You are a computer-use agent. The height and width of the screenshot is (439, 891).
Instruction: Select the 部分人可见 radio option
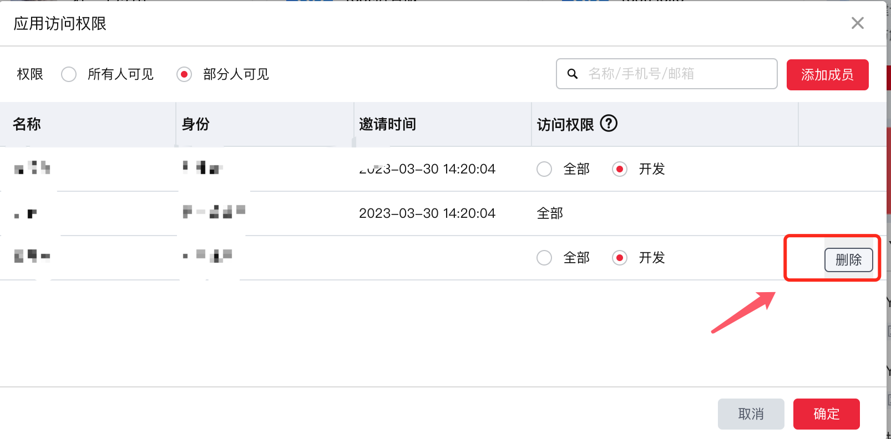(x=184, y=74)
